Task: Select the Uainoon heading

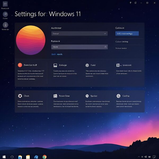Action: click(127, 65)
